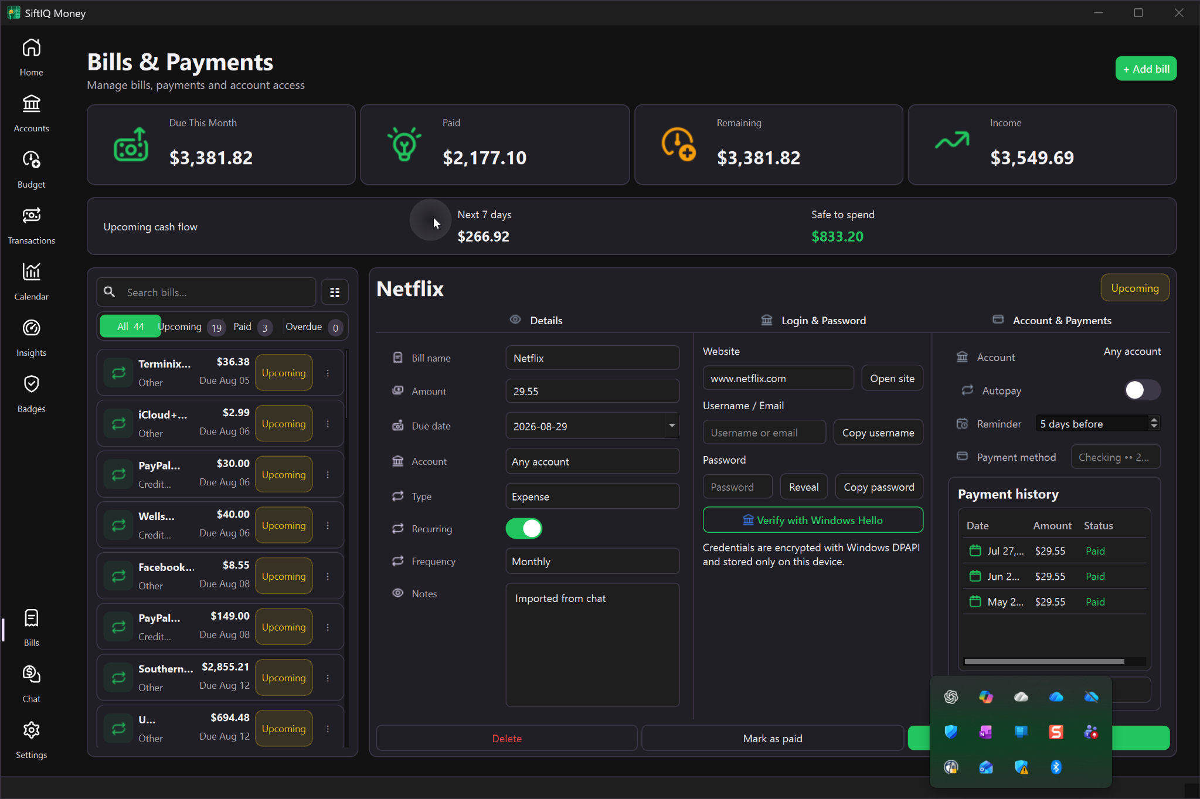Image resolution: width=1200 pixels, height=799 pixels.
Task: Delete the Netflix bill
Action: [506, 738]
